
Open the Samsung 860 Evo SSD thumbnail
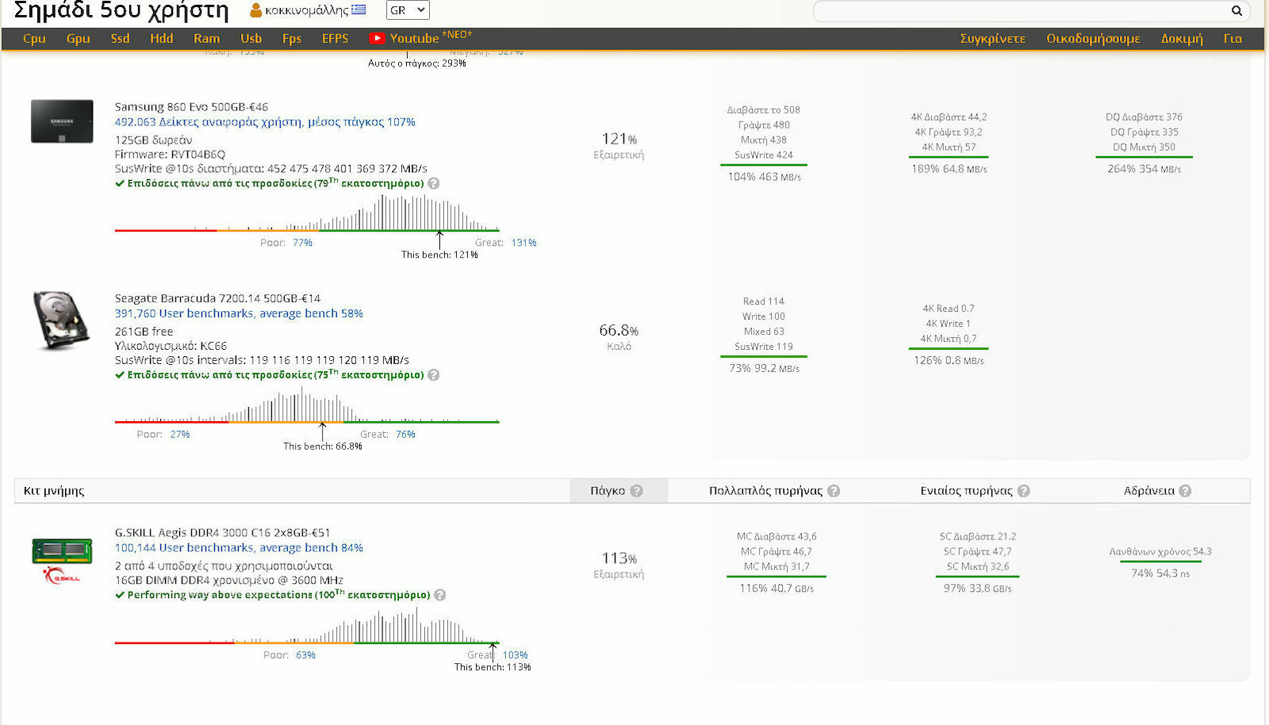[62, 121]
